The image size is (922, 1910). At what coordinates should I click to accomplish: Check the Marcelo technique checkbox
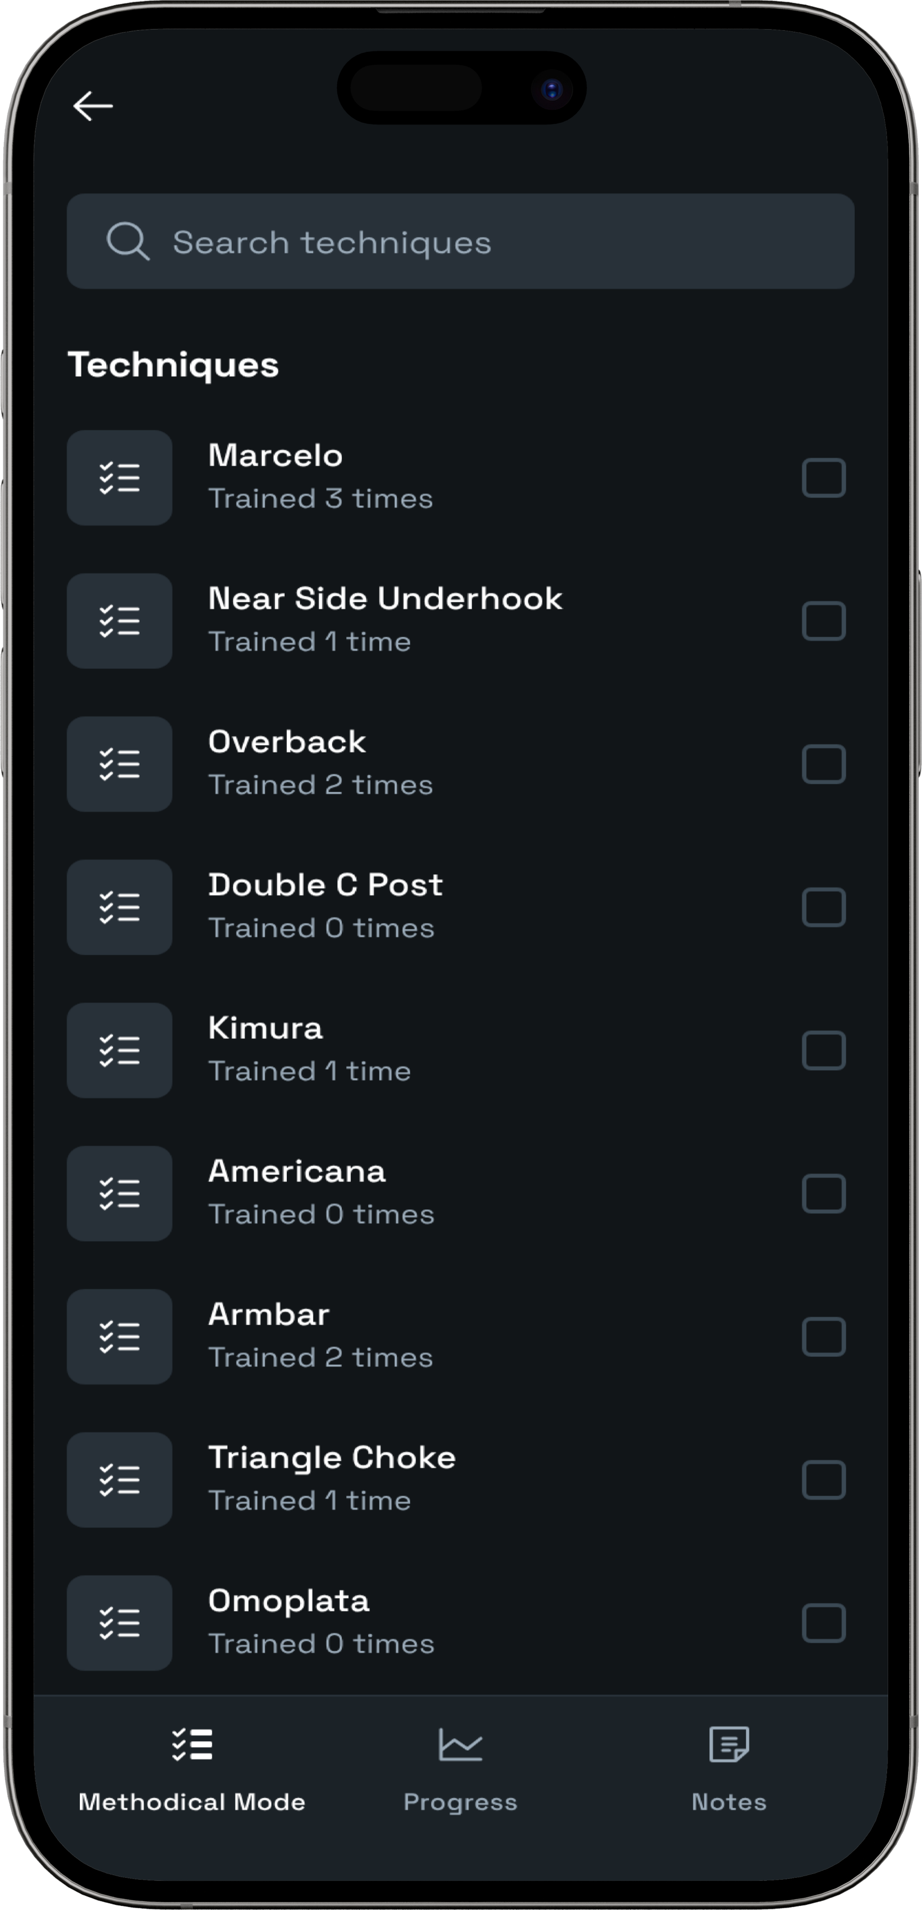[x=824, y=478]
